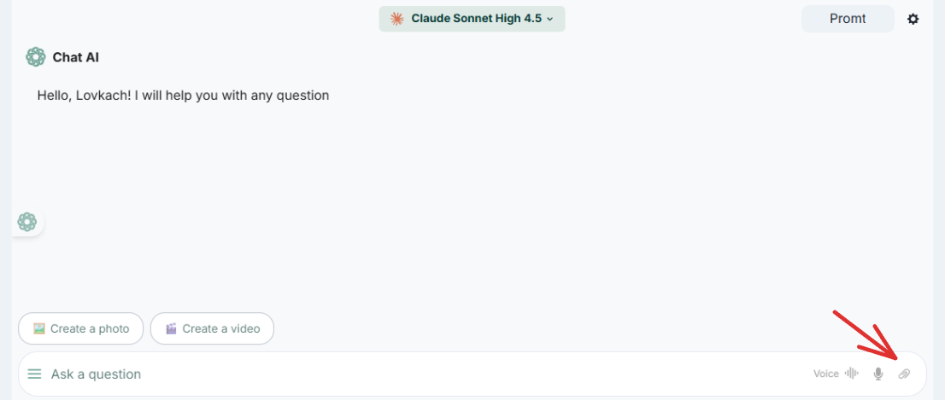Click the Create a video button
This screenshot has width=945, height=400.
212,328
